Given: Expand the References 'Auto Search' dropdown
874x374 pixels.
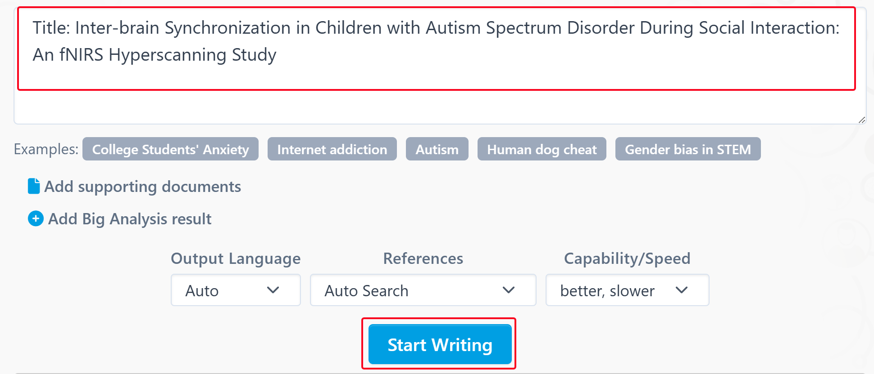Looking at the screenshot, I should coord(423,290).
